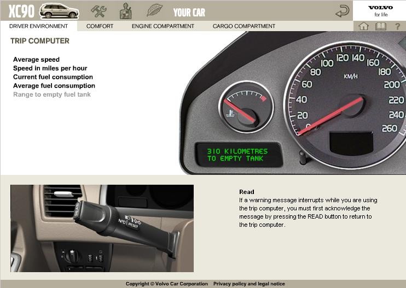
Task: Click the Copyright Volvo Car Corporation text
Action: click(167, 284)
